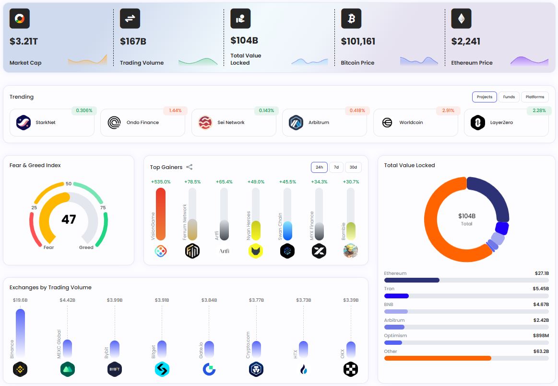Select the Sei Network logo
The height and width of the screenshot is (386, 558).
pyautogui.click(x=205, y=123)
